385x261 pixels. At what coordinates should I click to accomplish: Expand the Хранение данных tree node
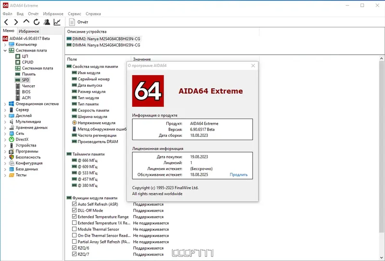point(5,128)
